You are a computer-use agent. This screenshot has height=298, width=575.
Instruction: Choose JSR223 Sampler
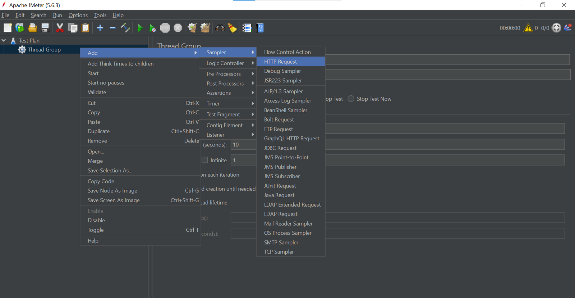tap(291, 80)
